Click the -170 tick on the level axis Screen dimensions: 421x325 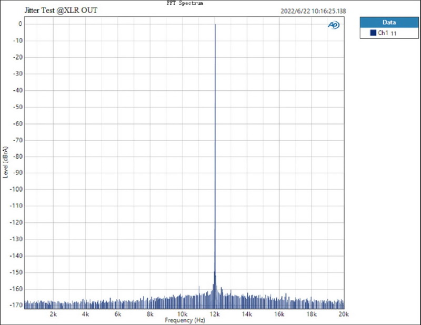tap(15, 305)
